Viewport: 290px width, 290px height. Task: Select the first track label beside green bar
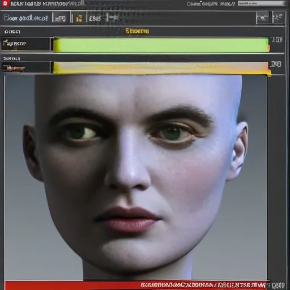[x=15, y=44]
